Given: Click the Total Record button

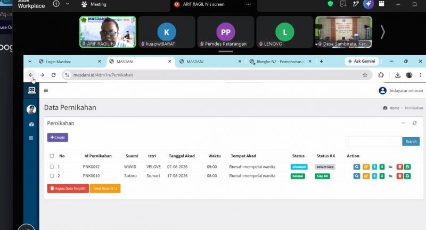Looking at the screenshot, I should pos(105,189).
